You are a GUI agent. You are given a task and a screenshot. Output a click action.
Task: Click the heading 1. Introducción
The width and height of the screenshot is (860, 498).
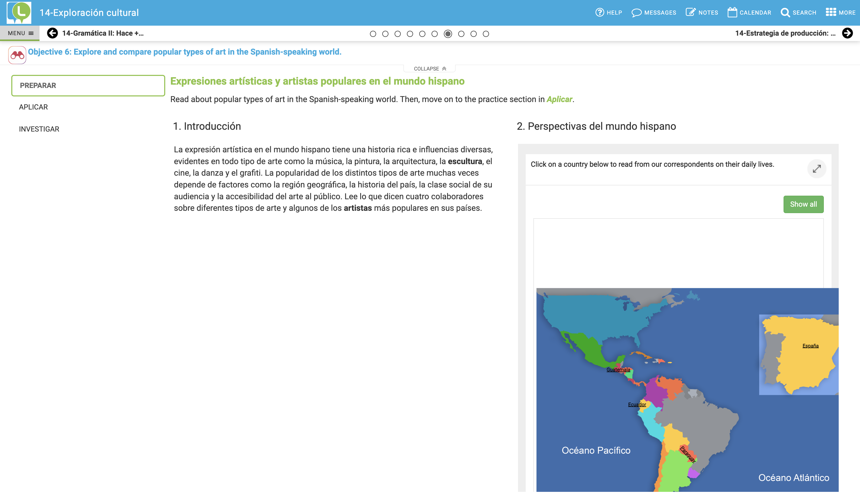[x=207, y=126]
